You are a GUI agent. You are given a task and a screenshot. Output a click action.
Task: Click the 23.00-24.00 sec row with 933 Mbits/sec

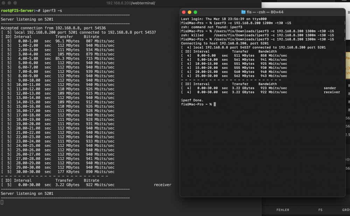coord(58,141)
